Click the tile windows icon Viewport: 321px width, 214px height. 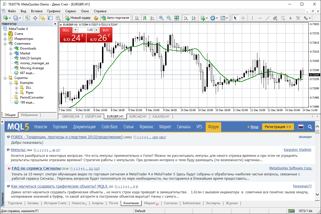177,18
